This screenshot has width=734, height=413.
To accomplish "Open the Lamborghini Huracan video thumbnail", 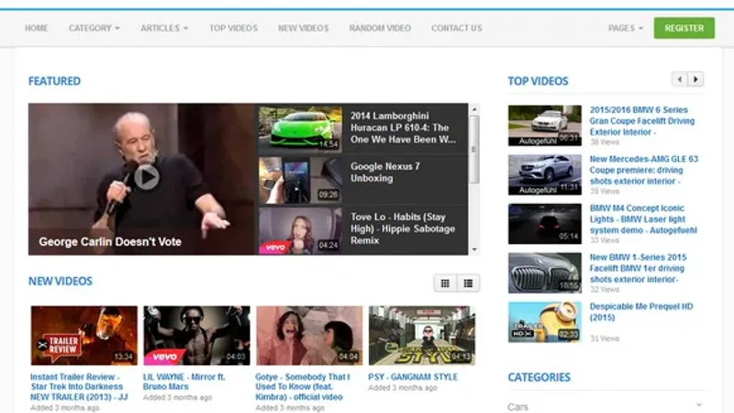I will tap(300, 128).
